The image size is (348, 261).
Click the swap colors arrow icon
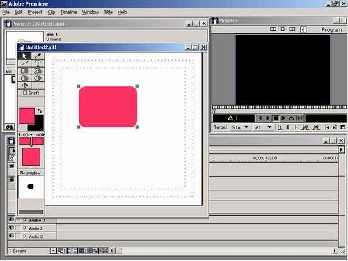[40, 111]
